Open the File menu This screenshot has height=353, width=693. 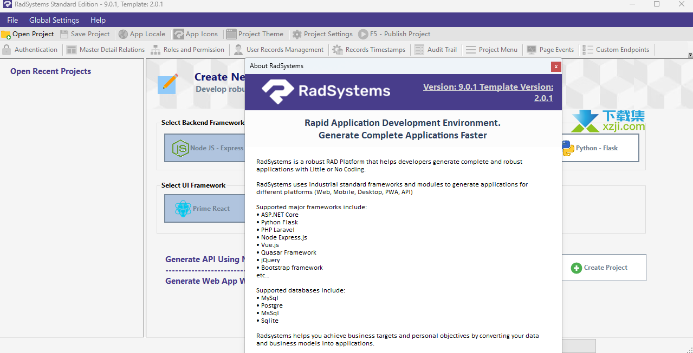[12, 20]
